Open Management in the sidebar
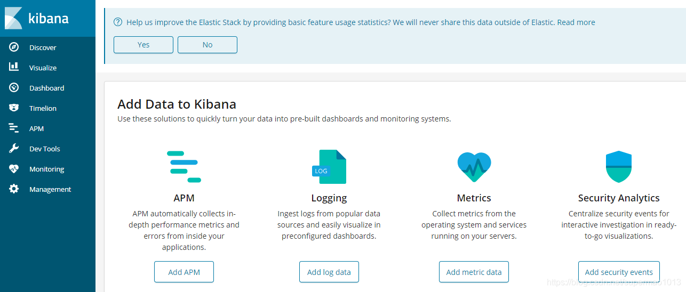Screen dimensions: 686x292 tap(50, 189)
